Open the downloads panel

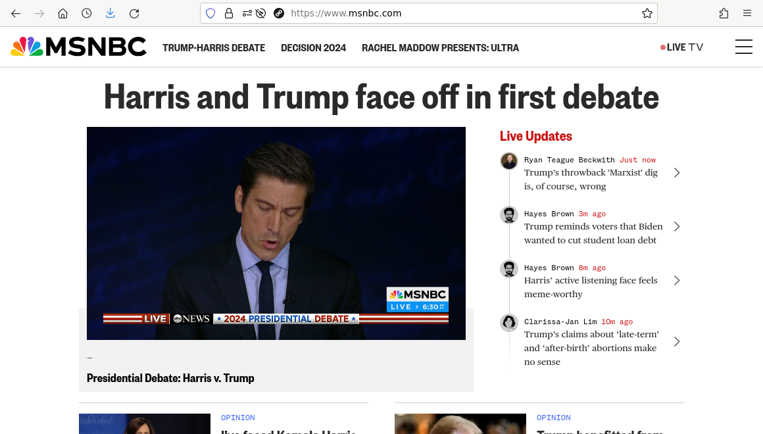pos(110,13)
